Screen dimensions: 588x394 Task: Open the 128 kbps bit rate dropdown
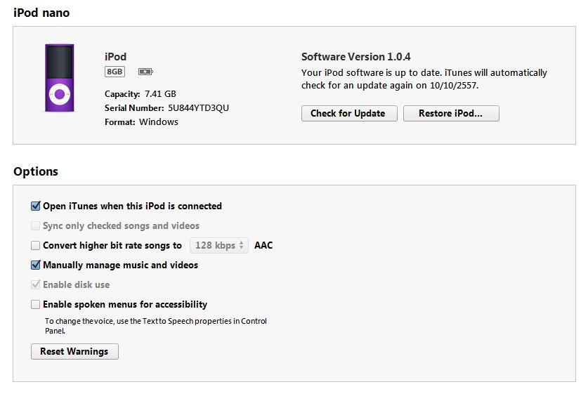pyautogui.click(x=219, y=246)
